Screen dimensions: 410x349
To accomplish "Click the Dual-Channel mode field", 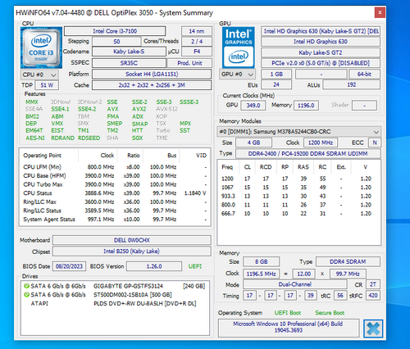I will (295, 284).
